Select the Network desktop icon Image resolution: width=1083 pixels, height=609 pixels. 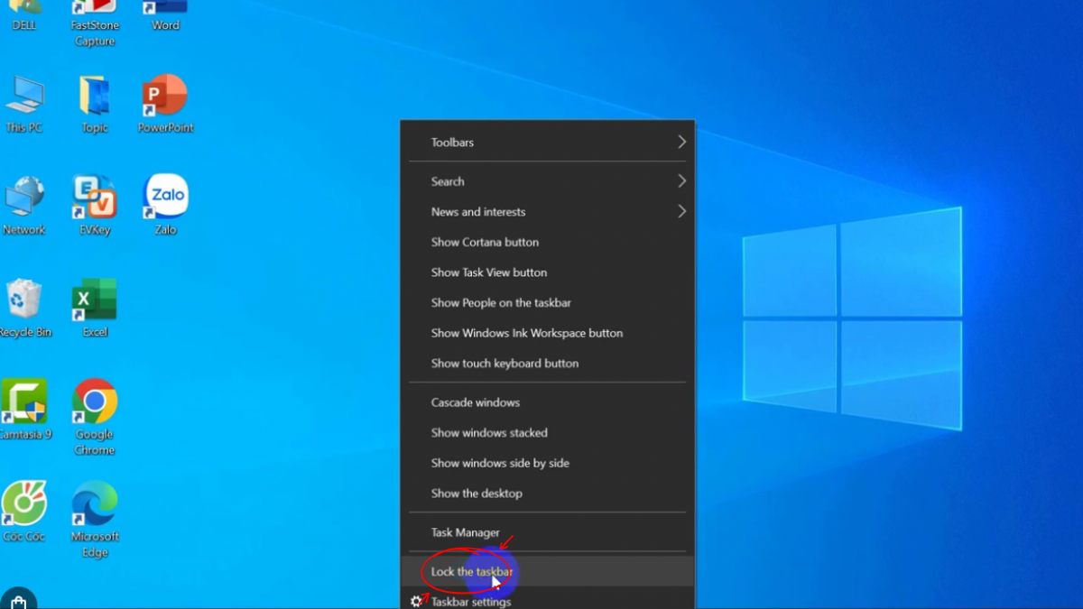[x=24, y=207]
